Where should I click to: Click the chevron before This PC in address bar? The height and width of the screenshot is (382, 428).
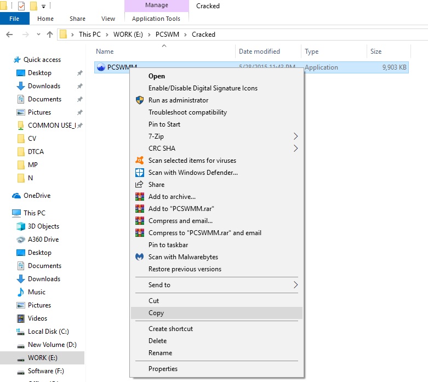pyautogui.click(x=72, y=35)
